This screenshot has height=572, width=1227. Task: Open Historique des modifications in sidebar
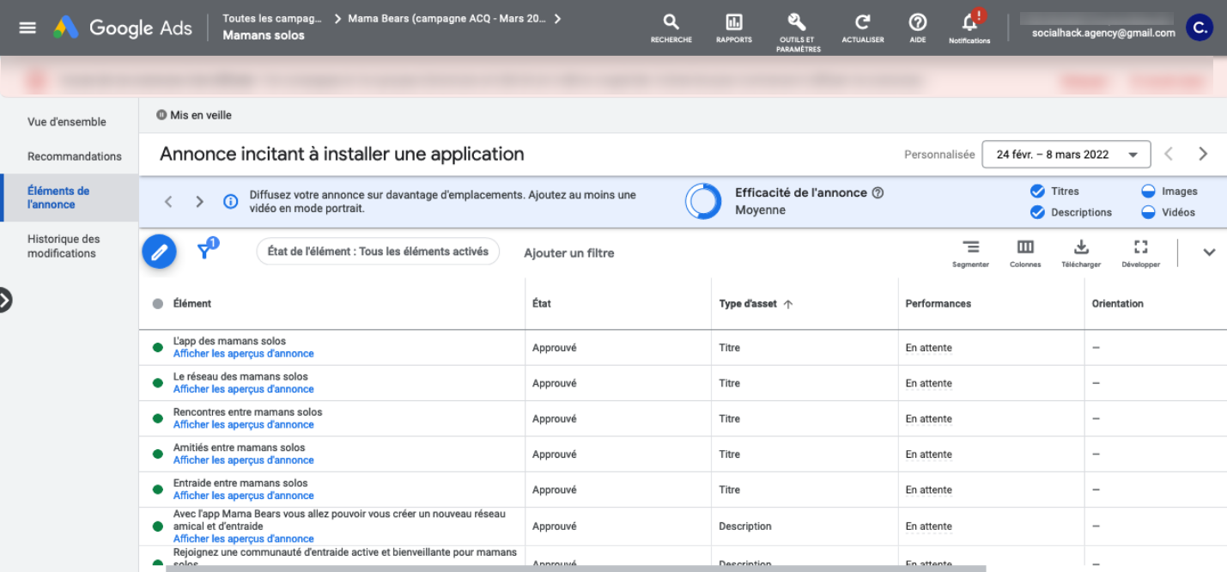tap(64, 246)
